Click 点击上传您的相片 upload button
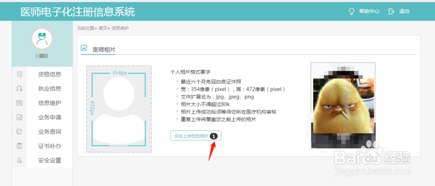This screenshot has height=186, width=435. point(196,136)
